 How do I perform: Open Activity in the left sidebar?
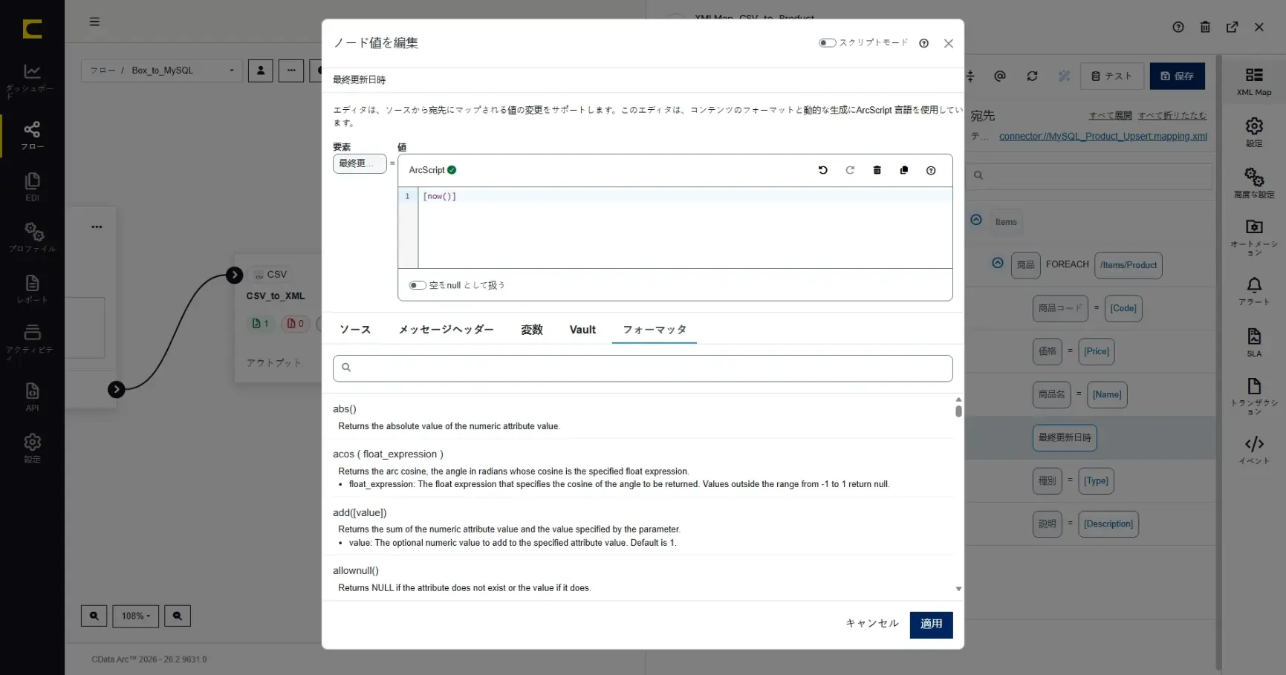pos(32,341)
